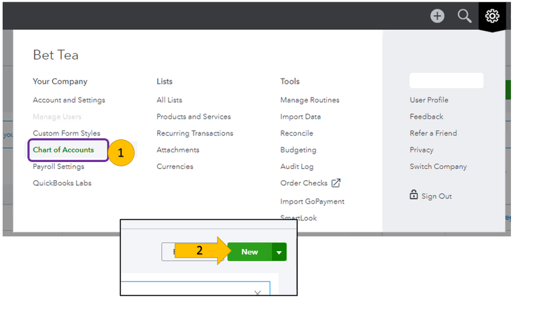Click the gear settings icon

point(492,16)
